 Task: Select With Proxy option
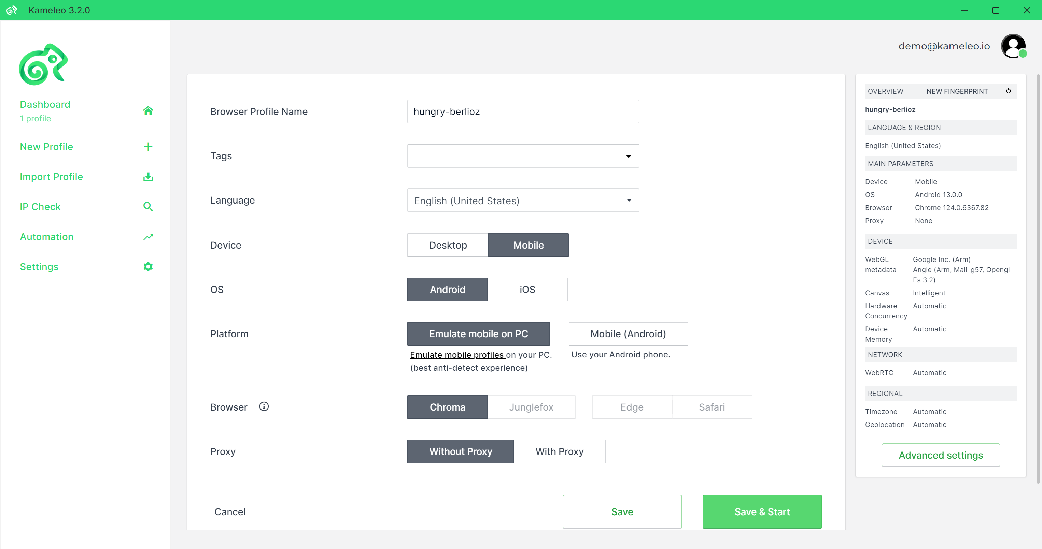(560, 451)
